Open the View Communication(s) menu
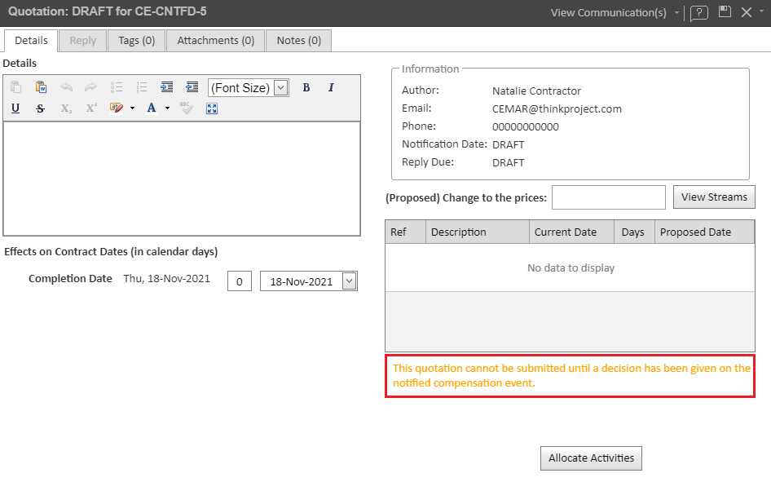This screenshot has height=482, width=771. click(614, 13)
